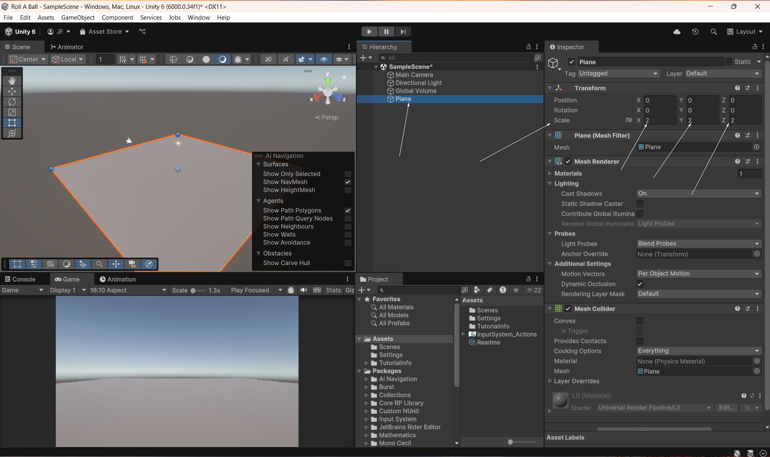The height and width of the screenshot is (457, 770).
Task: Uncheck Dynamic Occlusion checkbox
Action: click(x=640, y=284)
